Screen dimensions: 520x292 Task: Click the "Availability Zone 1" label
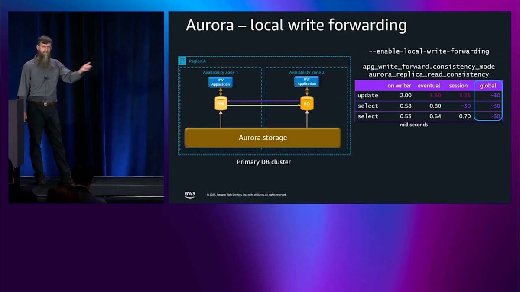(221, 72)
